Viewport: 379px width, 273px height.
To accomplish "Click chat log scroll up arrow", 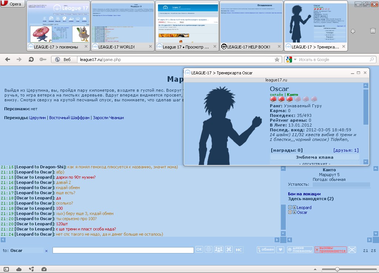I will (283, 169).
